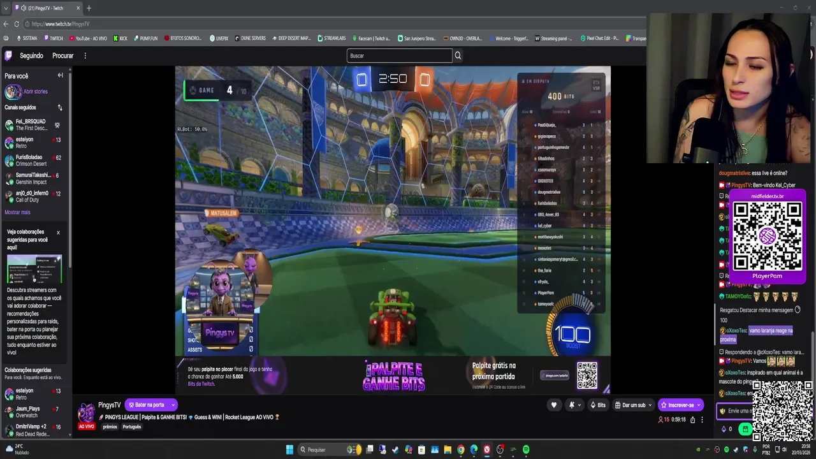Click the prêmios tag

click(110, 426)
